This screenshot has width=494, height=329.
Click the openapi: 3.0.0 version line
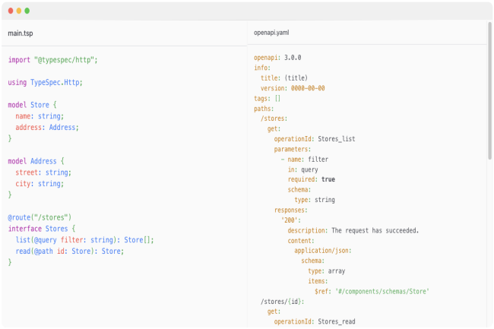tap(277, 58)
